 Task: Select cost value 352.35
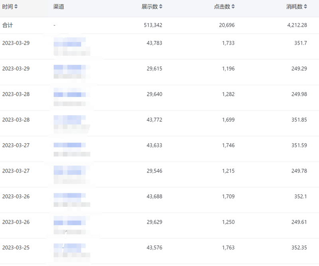[299, 248]
